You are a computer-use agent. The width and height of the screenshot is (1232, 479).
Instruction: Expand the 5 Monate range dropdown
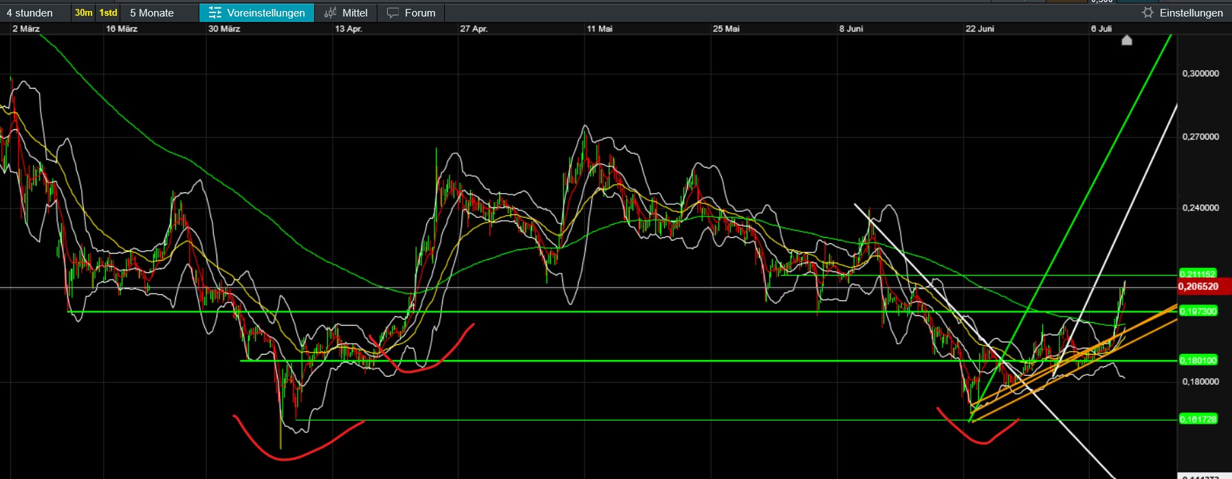pos(152,13)
